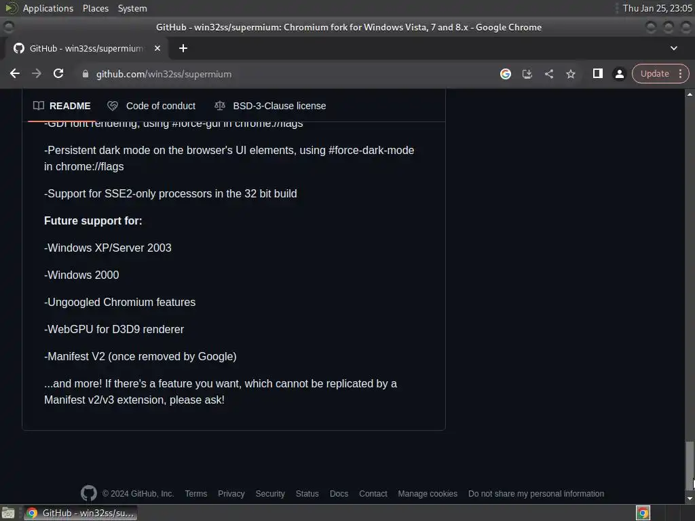Go back to the previous page
695x521 pixels.
(x=15, y=73)
